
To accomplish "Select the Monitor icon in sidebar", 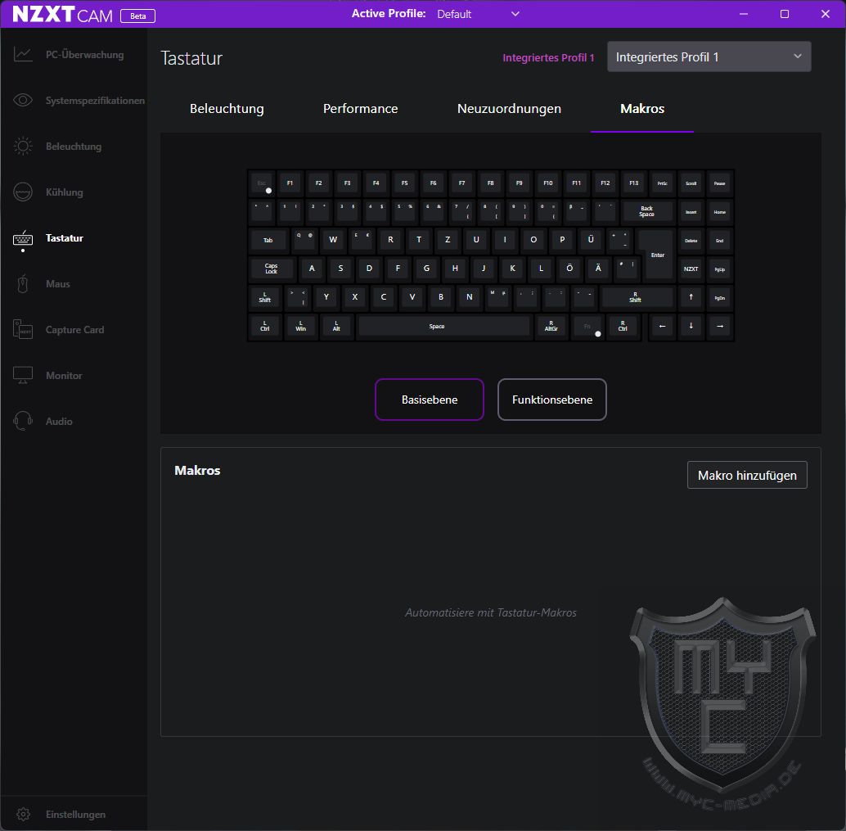I will (x=23, y=376).
